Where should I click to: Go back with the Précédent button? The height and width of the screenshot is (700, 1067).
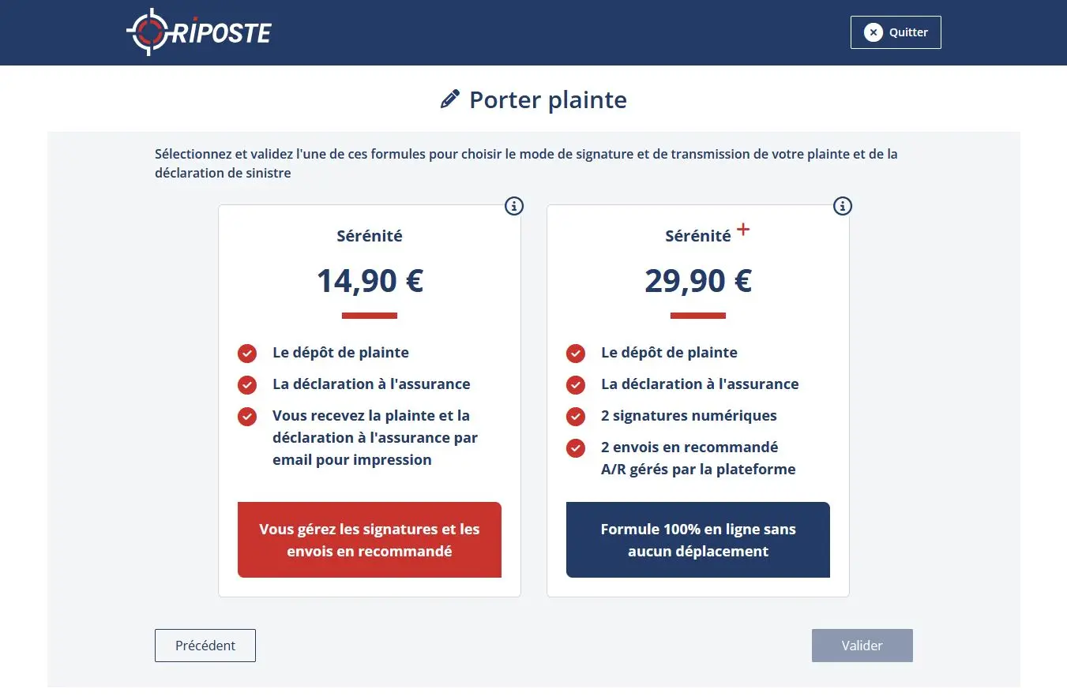[205, 646]
